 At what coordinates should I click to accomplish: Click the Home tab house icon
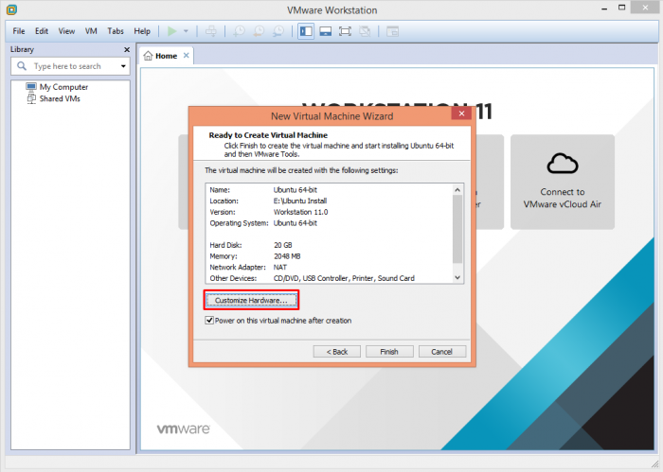(148, 55)
